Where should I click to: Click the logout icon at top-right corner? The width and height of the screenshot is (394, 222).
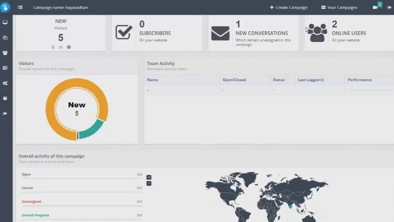(389, 7)
